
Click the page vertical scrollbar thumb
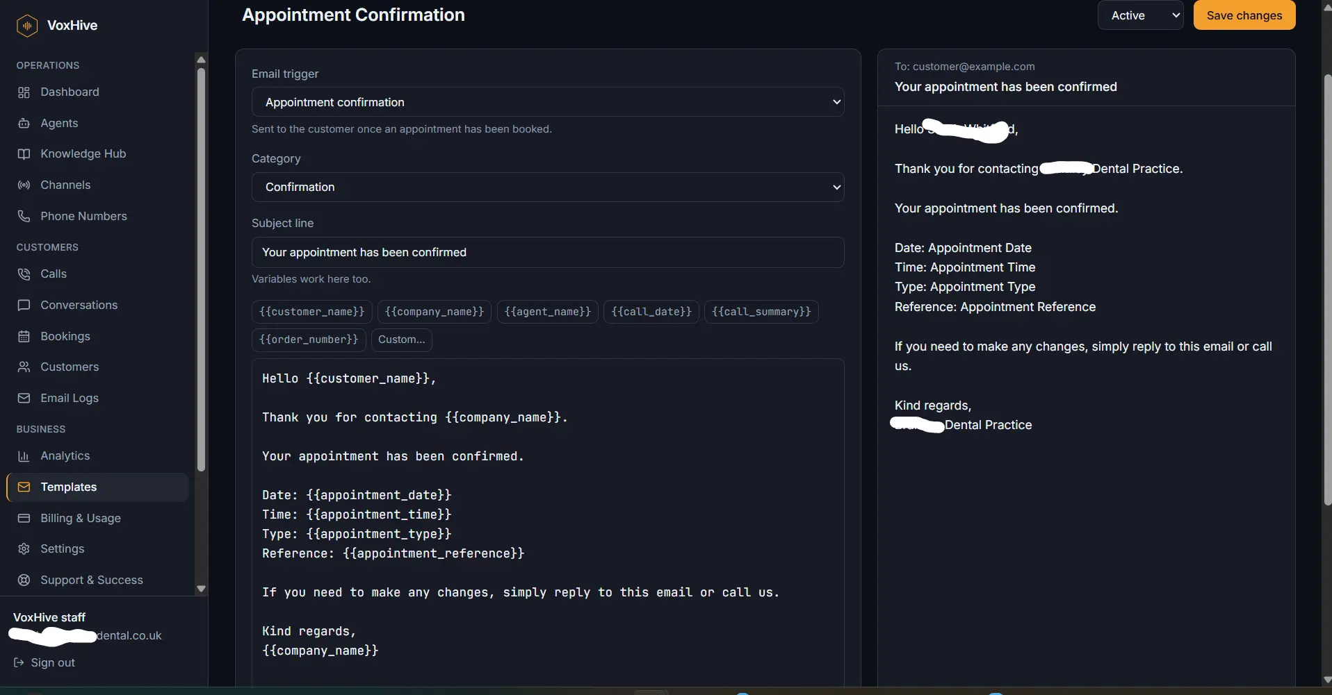1327,288
